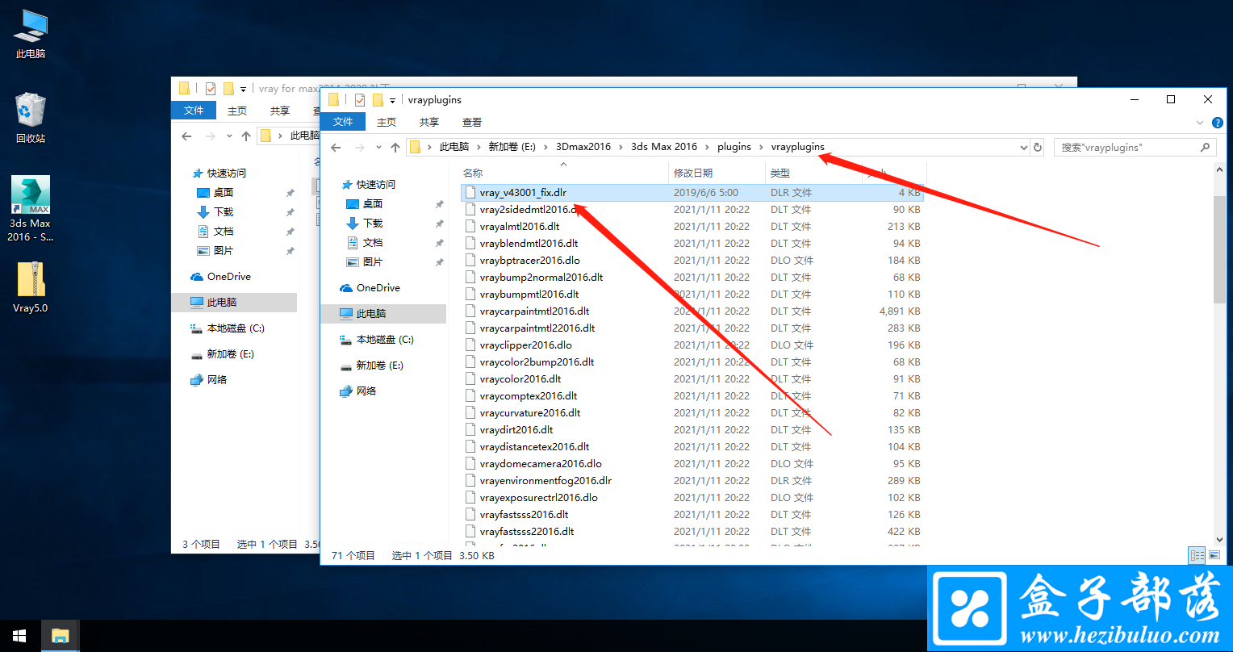Sort by the 类型 column header
Viewport: 1233px width, 652px height.
(813, 173)
